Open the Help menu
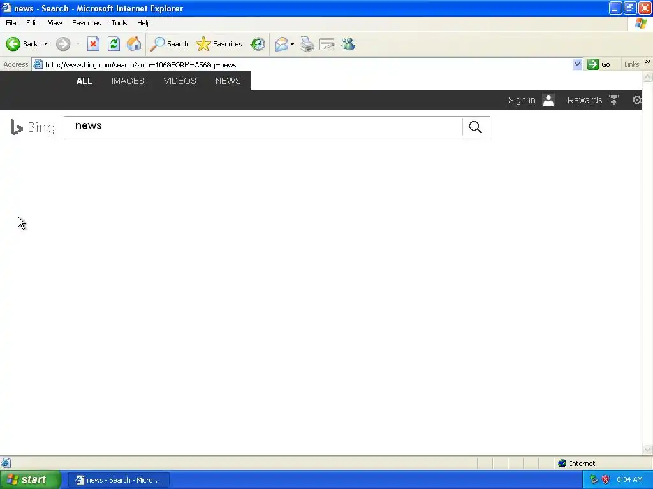 pos(143,23)
